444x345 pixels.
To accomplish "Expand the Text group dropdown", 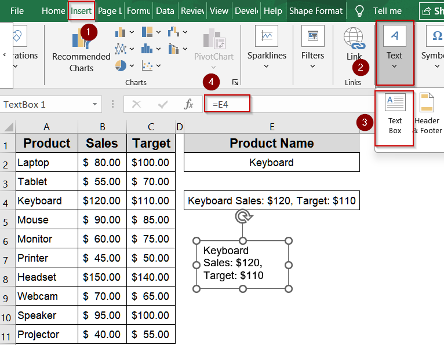I will [395, 52].
